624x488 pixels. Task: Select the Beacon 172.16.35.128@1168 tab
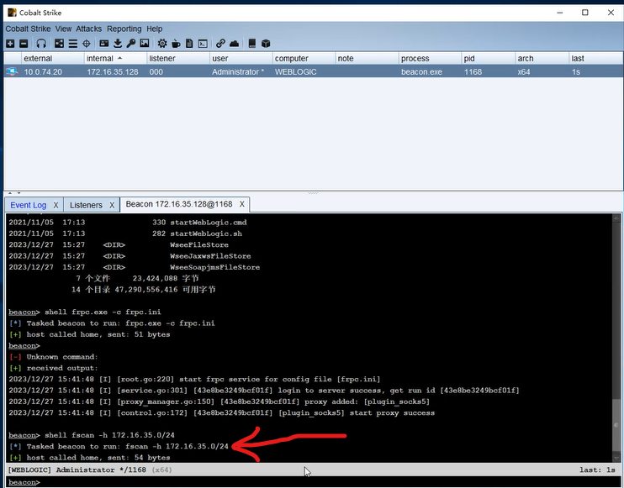tap(179, 204)
